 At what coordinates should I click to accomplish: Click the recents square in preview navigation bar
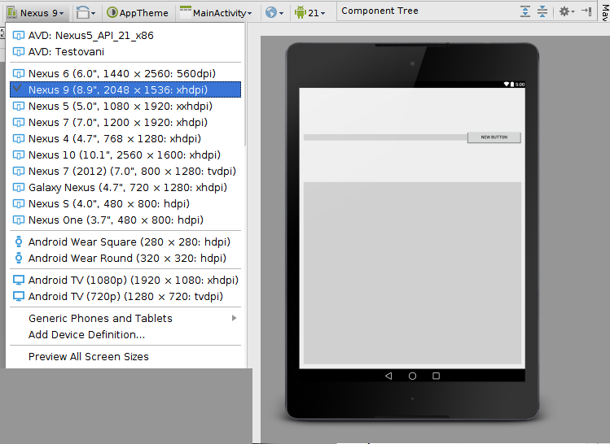coord(436,376)
